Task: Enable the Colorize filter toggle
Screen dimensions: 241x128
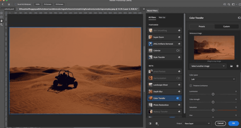Action: point(178,51)
